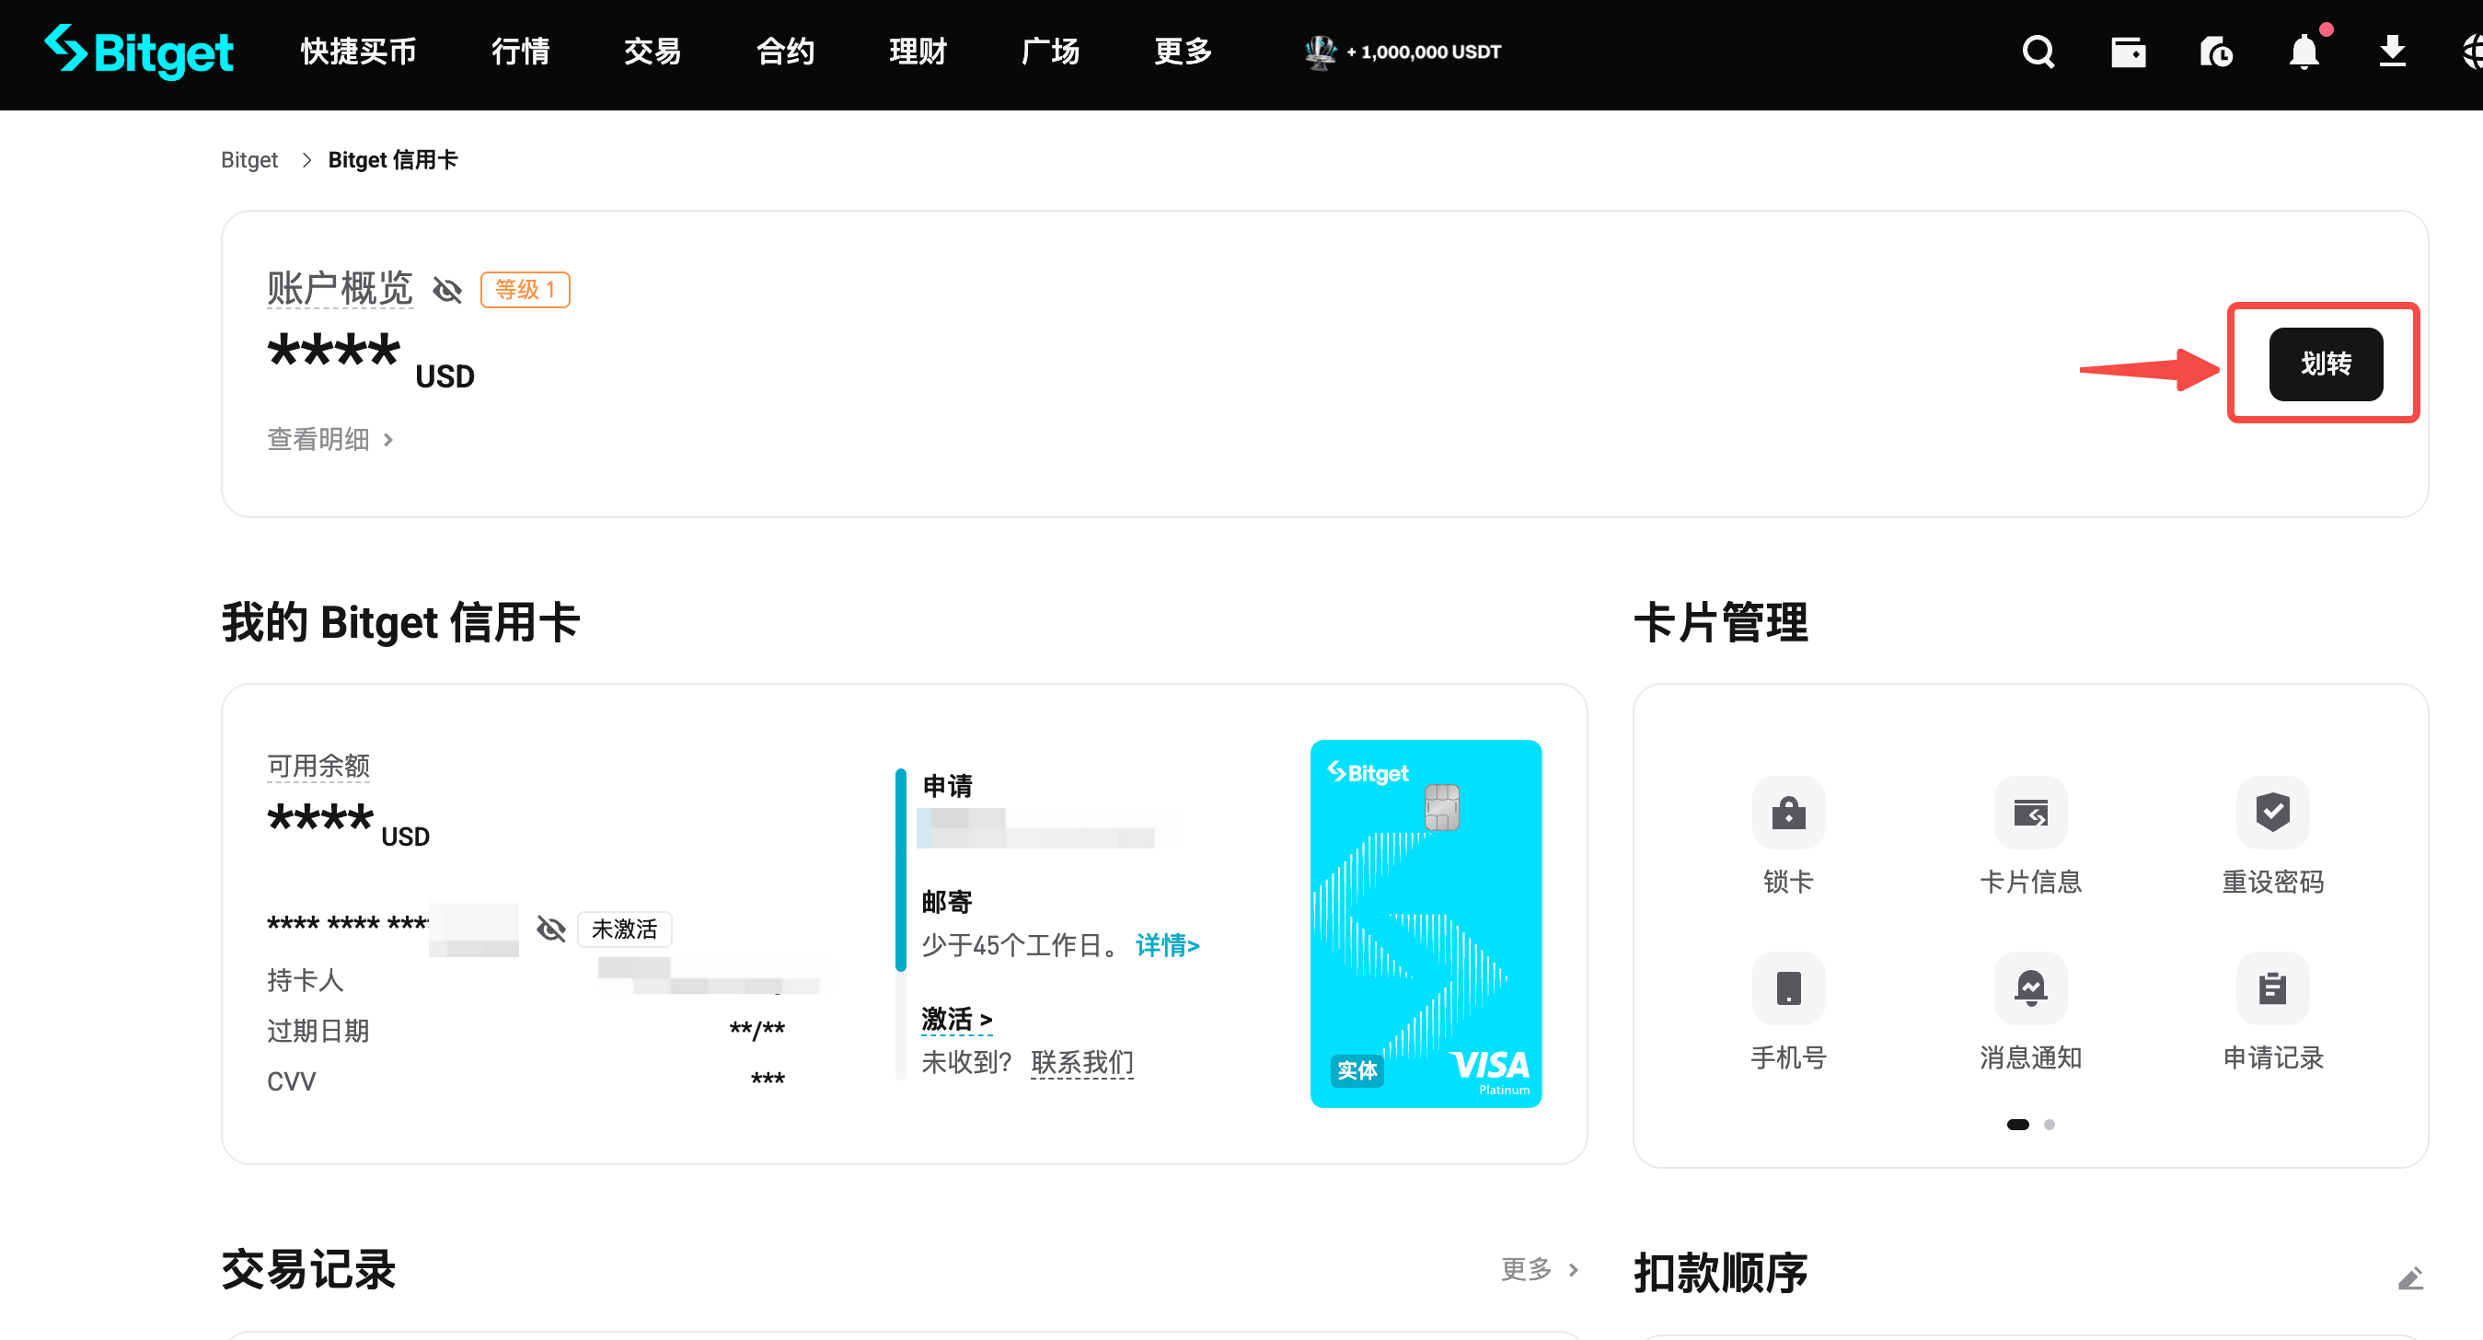Viewport: 2483px width, 1340px height.
Task: Click the second pagination dot in card management
Action: pyautogui.click(x=2050, y=1124)
